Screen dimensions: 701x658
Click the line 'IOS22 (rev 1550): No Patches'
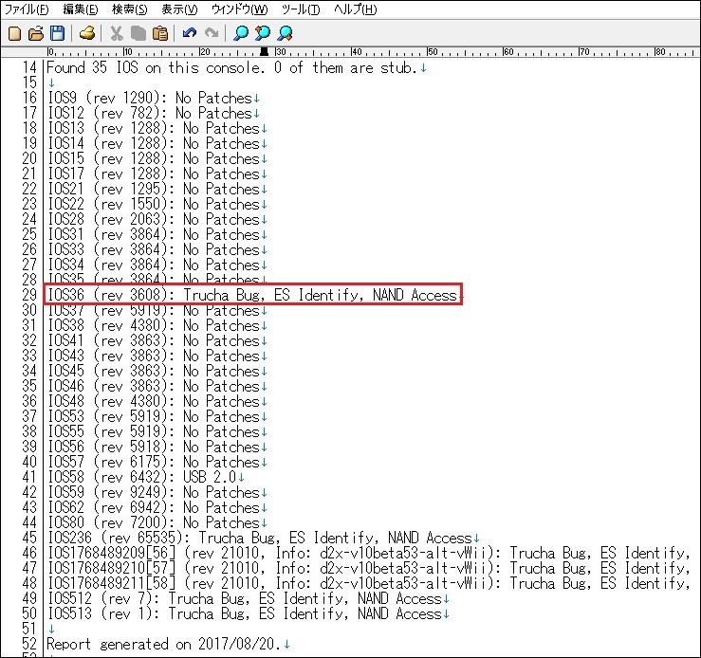coord(157,204)
